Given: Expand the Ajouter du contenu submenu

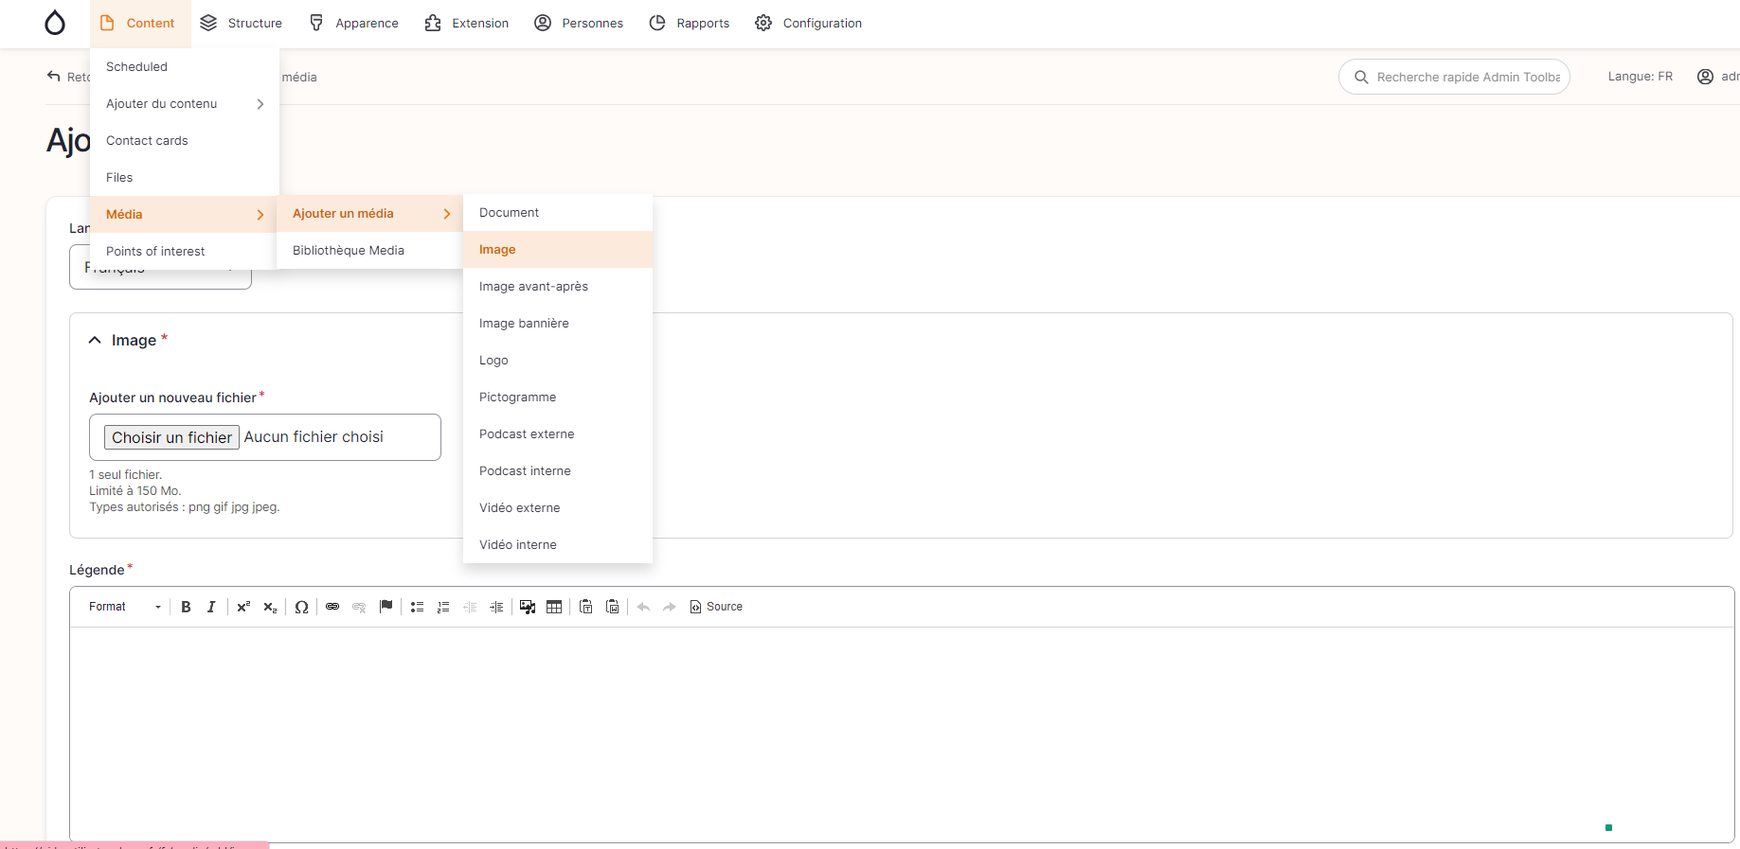Looking at the screenshot, I should coord(185,104).
